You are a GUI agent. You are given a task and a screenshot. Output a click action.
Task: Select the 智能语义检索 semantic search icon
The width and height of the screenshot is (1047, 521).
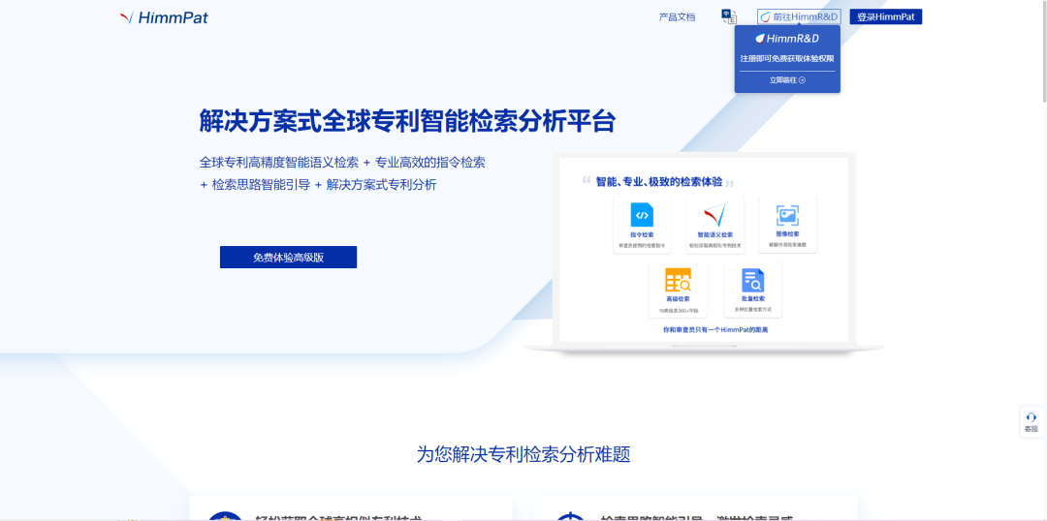(714, 215)
